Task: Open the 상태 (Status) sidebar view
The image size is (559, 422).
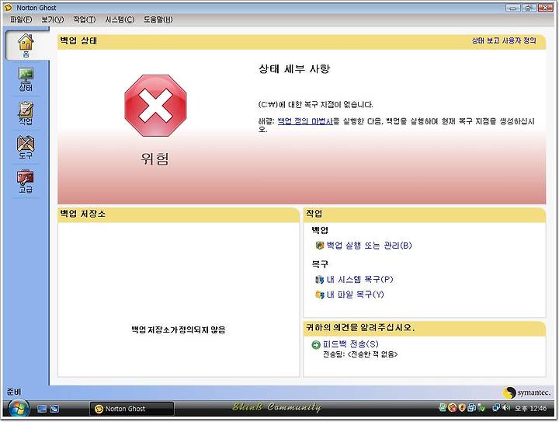Action: (26, 79)
